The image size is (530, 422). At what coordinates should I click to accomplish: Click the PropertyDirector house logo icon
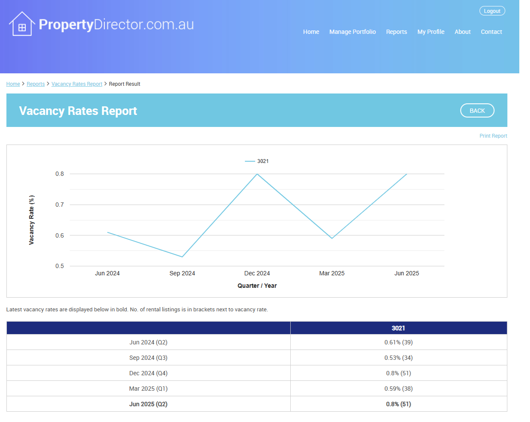22,24
